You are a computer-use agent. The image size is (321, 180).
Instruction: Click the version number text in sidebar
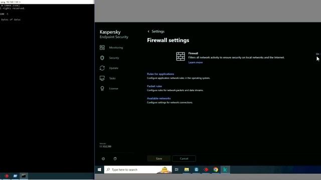coord(105,146)
